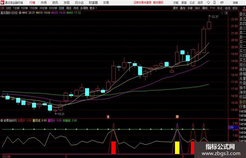Click the 画线 drawing button
The image size is (246, 158).
(x=205, y=8)
